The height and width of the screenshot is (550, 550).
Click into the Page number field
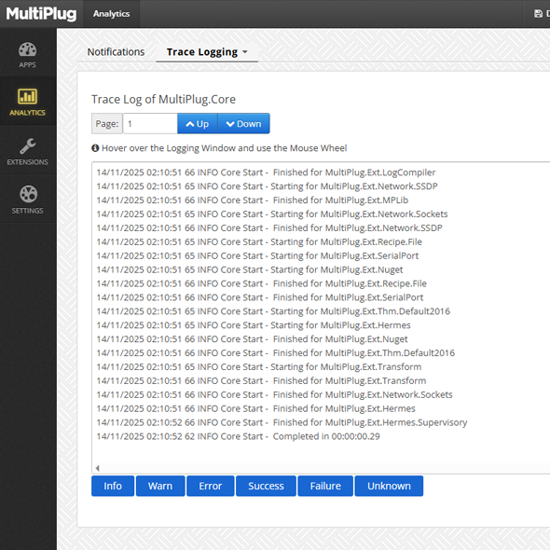coord(150,123)
